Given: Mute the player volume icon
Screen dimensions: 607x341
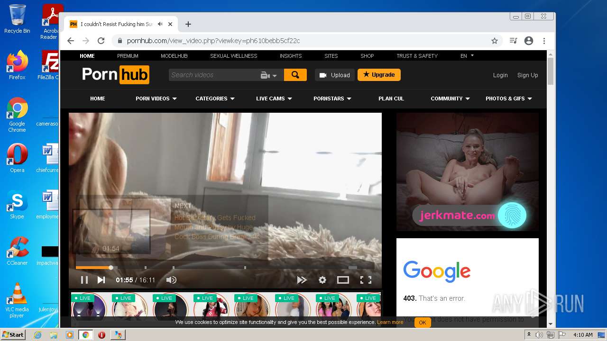Looking at the screenshot, I should coord(171,280).
